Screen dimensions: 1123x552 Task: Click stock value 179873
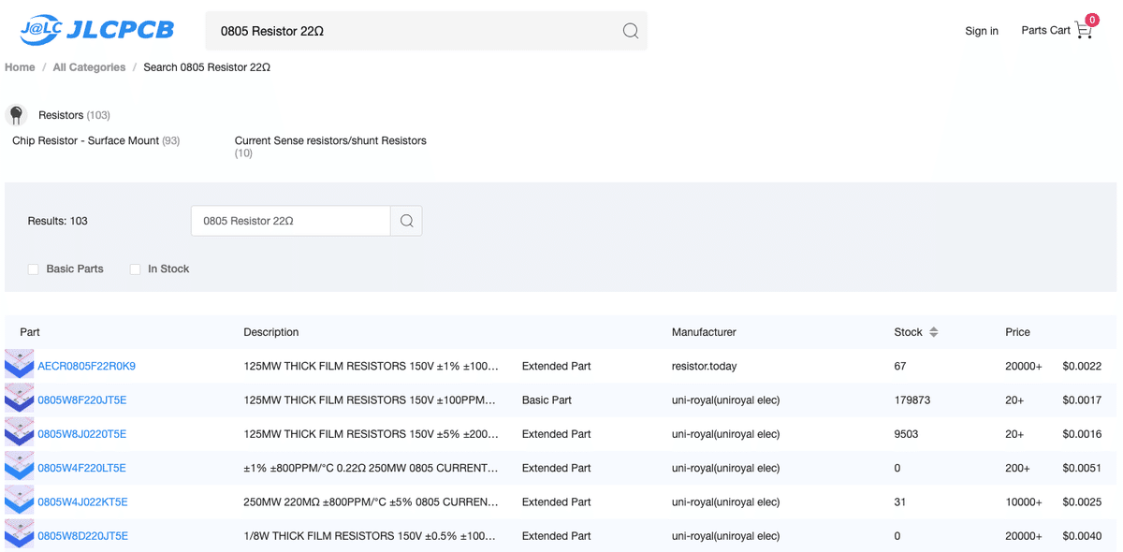pos(912,399)
